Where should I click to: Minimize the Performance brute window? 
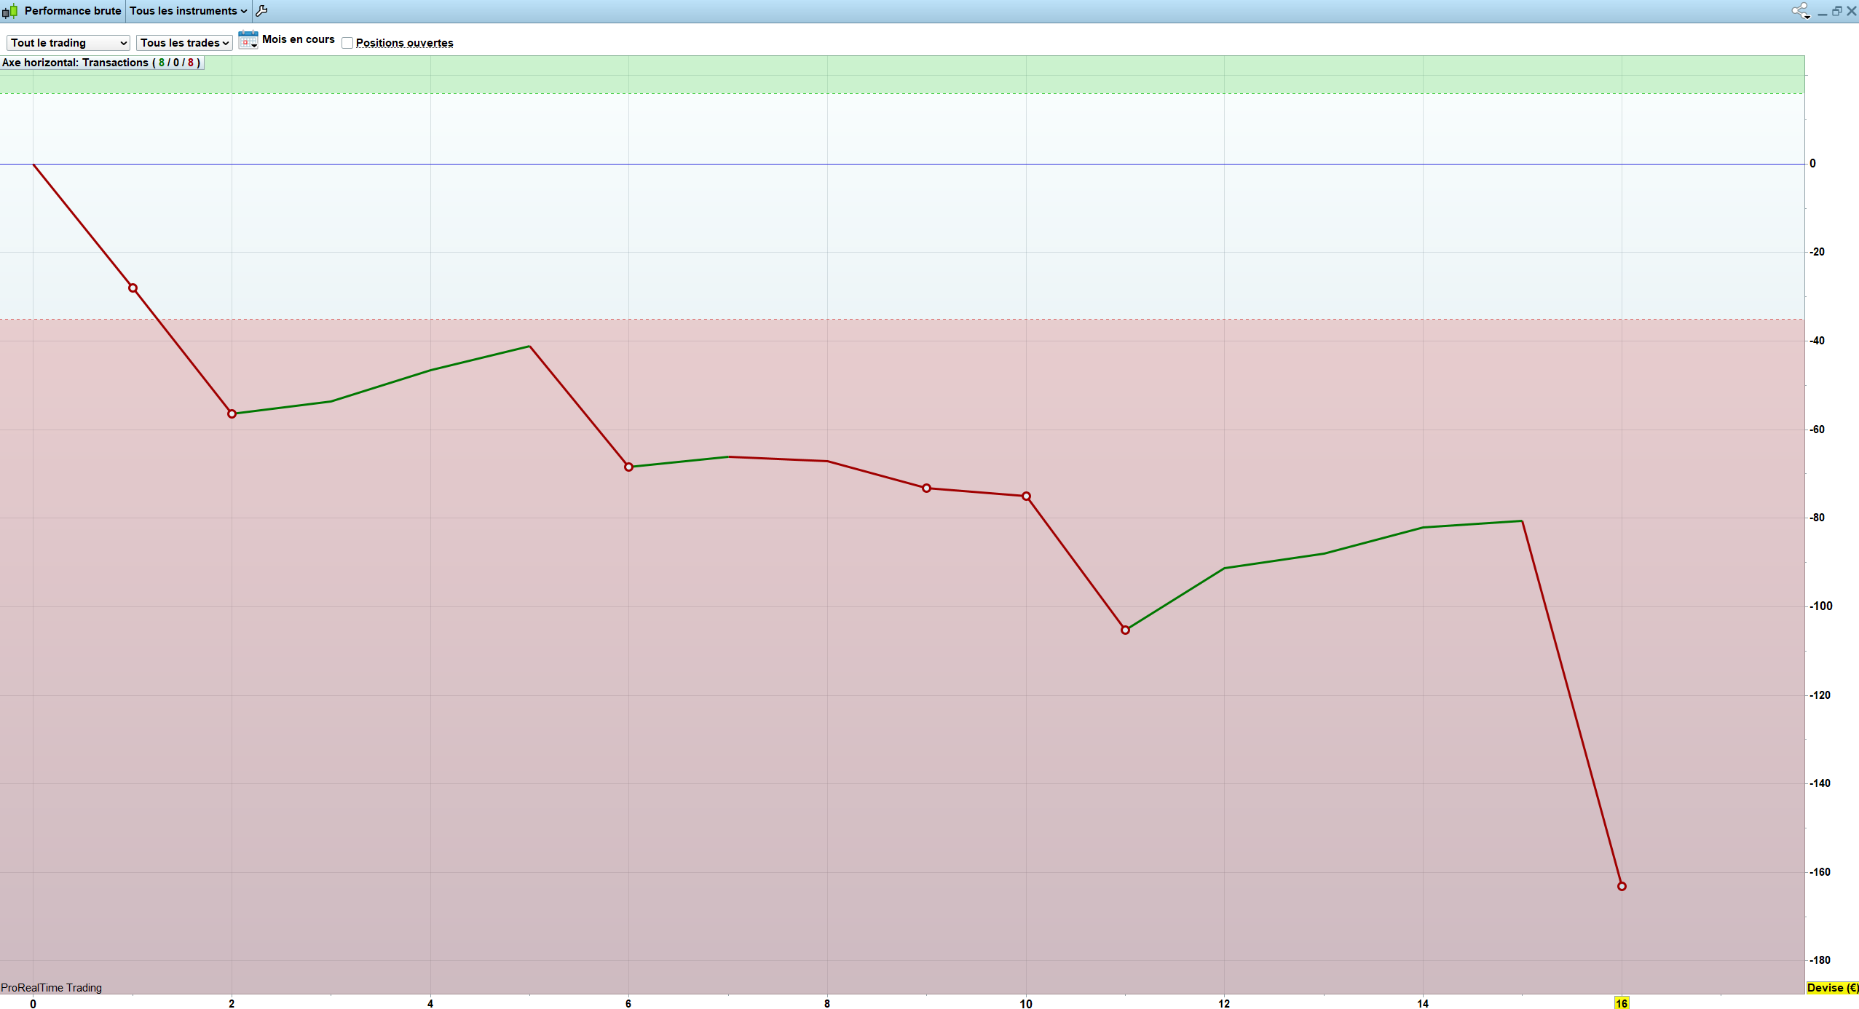(1823, 12)
